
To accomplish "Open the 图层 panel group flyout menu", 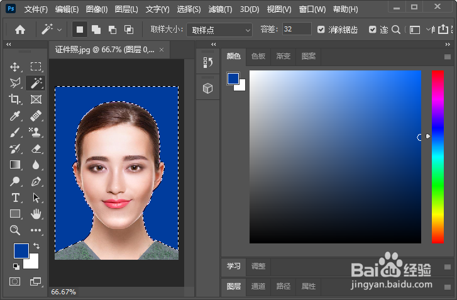I will tap(448, 287).
